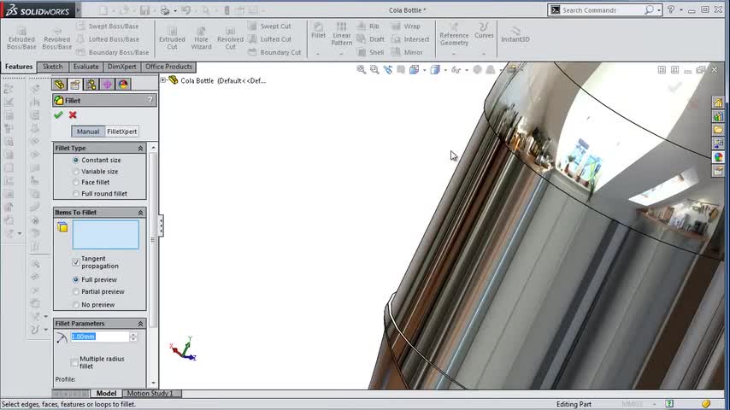The image size is (730, 410).
Task: Click the Manual fillet mode button
Action: [88, 132]
